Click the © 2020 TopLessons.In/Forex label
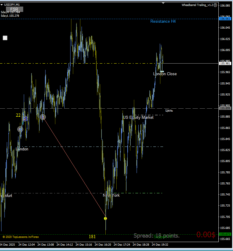This screenshot has width=233, height=251. pos(21,237)
